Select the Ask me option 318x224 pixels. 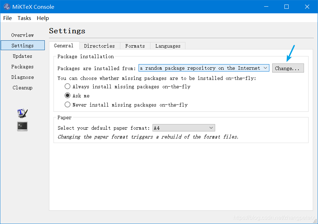[x=77, y=96]
